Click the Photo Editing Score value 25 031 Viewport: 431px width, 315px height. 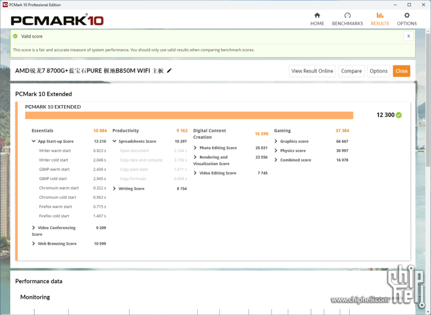click(x=261, y=148)
